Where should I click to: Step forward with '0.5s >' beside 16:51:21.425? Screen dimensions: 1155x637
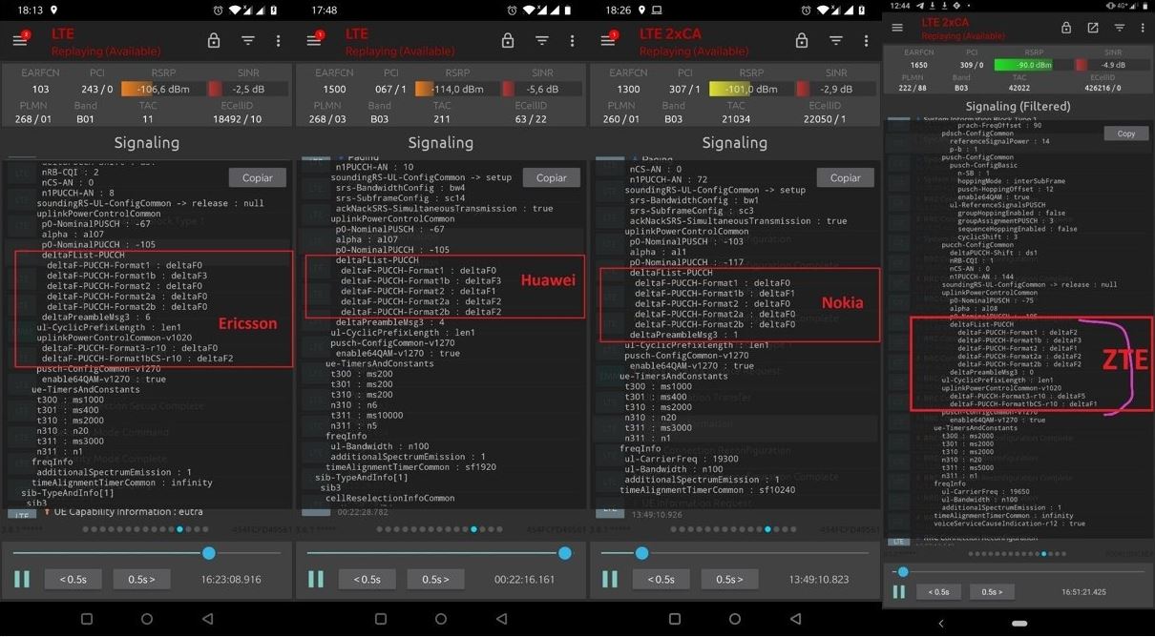(992, 591)
